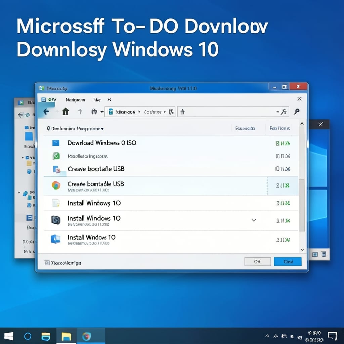The image size is (344, 344).
Task: Click the scrollbar down arrow in the list
Action: 302,250
